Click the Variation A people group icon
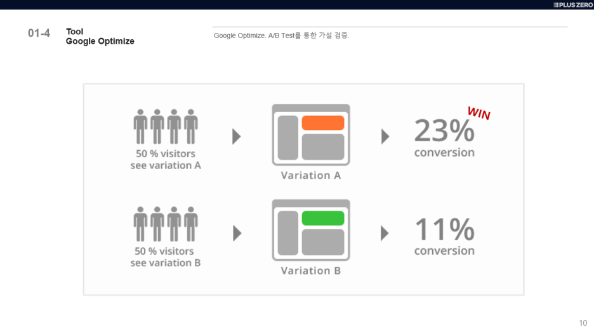 [166, 127]
